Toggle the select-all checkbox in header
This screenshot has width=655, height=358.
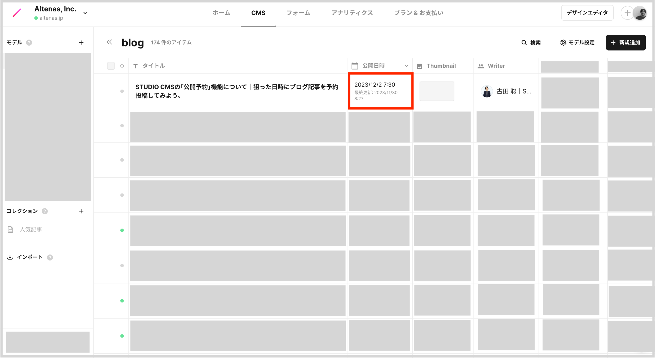(x=111, y=66)
